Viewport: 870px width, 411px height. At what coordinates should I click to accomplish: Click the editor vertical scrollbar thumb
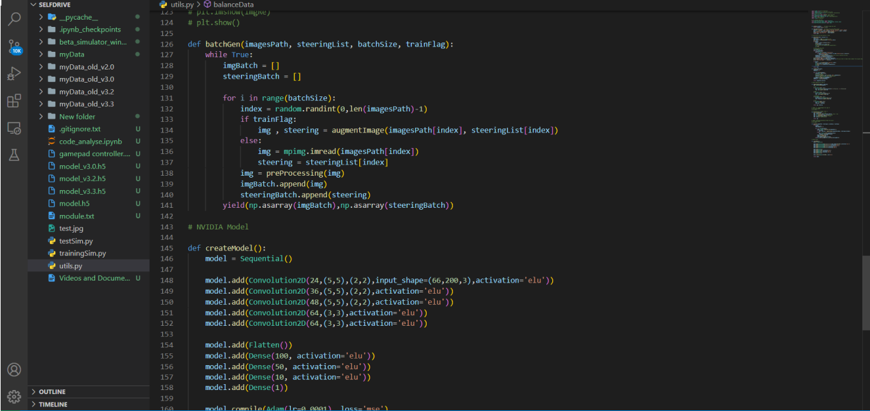[x=866, y=277]
